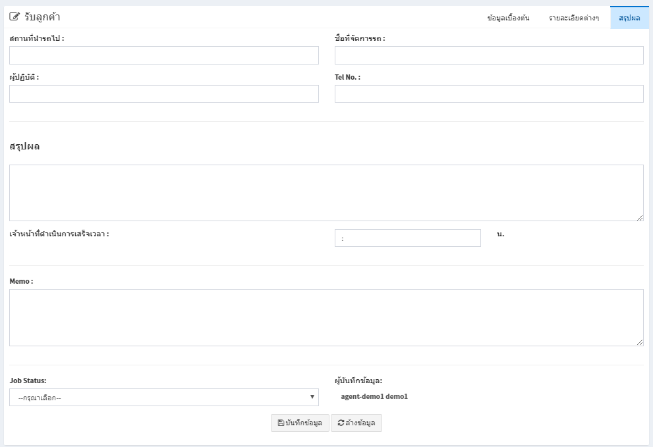Click the บันทึกข้อมูล save button
Screen dimensions: 653x447
tap(300, 423)
